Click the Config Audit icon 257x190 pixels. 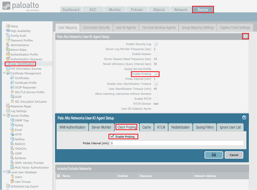tap(8, 36)
